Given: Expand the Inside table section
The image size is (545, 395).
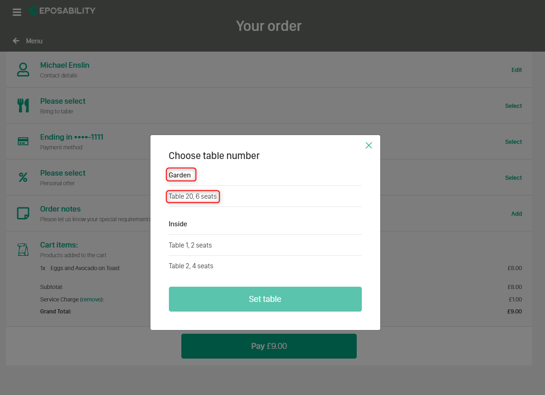Looking at the screenshot, I should click(178, 224).
